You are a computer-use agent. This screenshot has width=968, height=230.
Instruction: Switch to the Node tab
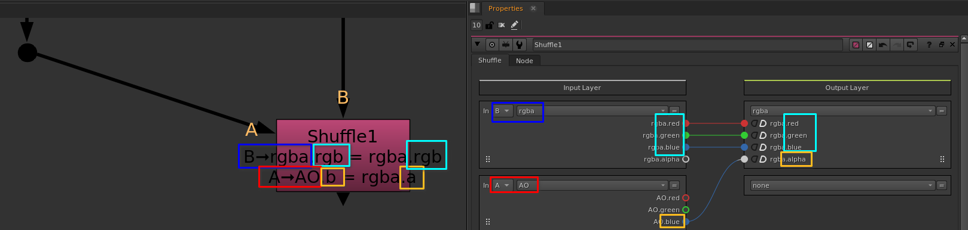click(524, 61)
